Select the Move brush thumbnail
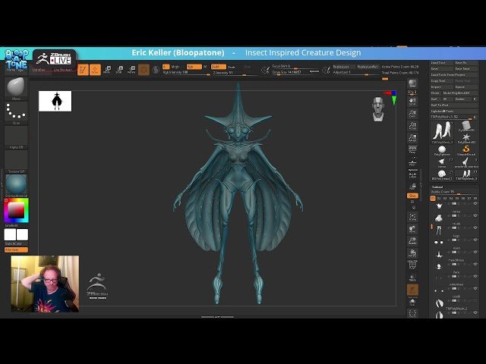Screen dimensions: 486x364 coord(15,88)
